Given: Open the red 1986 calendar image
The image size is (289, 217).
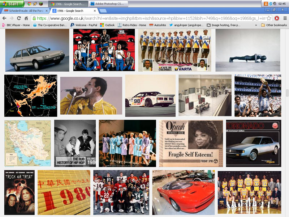Looking at the screenshot, I should [x=64, y=192].
